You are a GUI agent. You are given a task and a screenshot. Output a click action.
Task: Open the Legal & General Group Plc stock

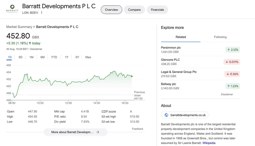click(x=200, y=74)
